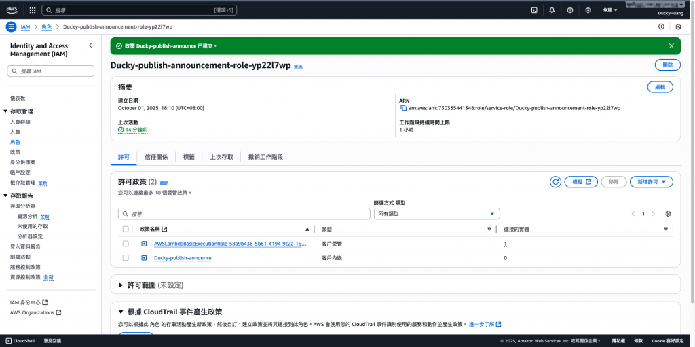The height and width of the screenshot is (347, 695).
Task: Check the AWSLambdaBasicExecutionRole policy checkbox
Action: (x=126, y=244)
